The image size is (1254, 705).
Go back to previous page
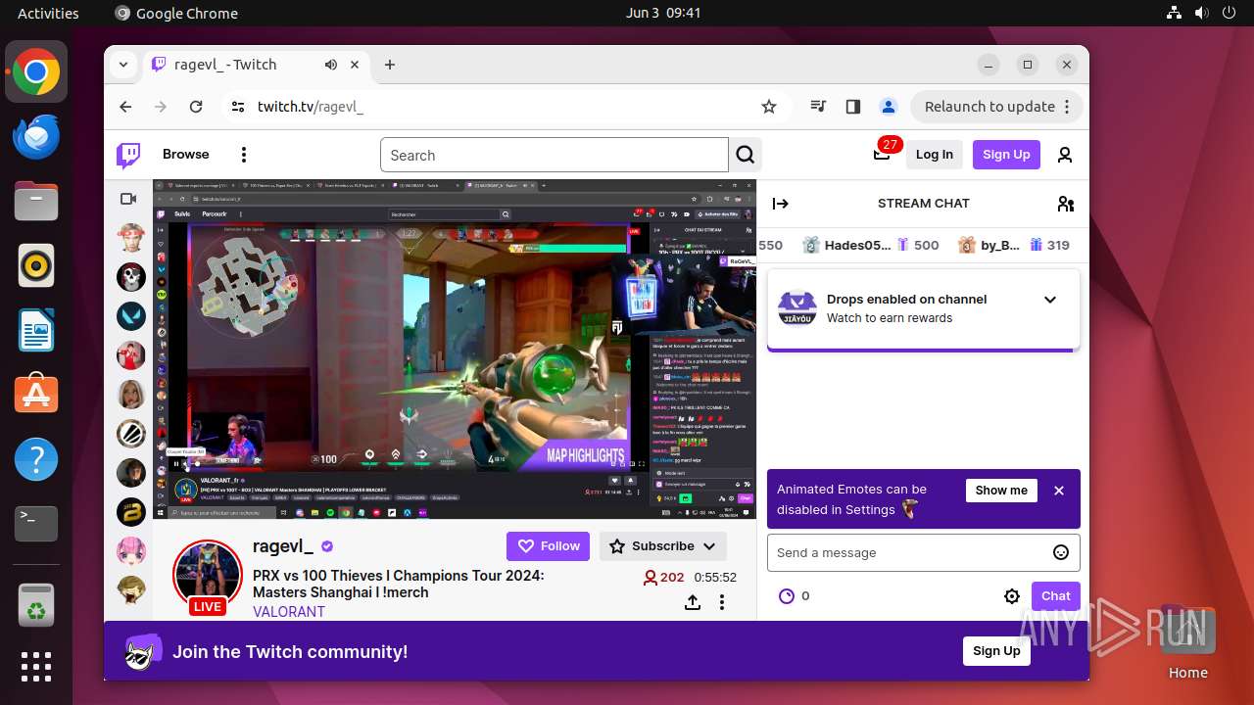125,107
